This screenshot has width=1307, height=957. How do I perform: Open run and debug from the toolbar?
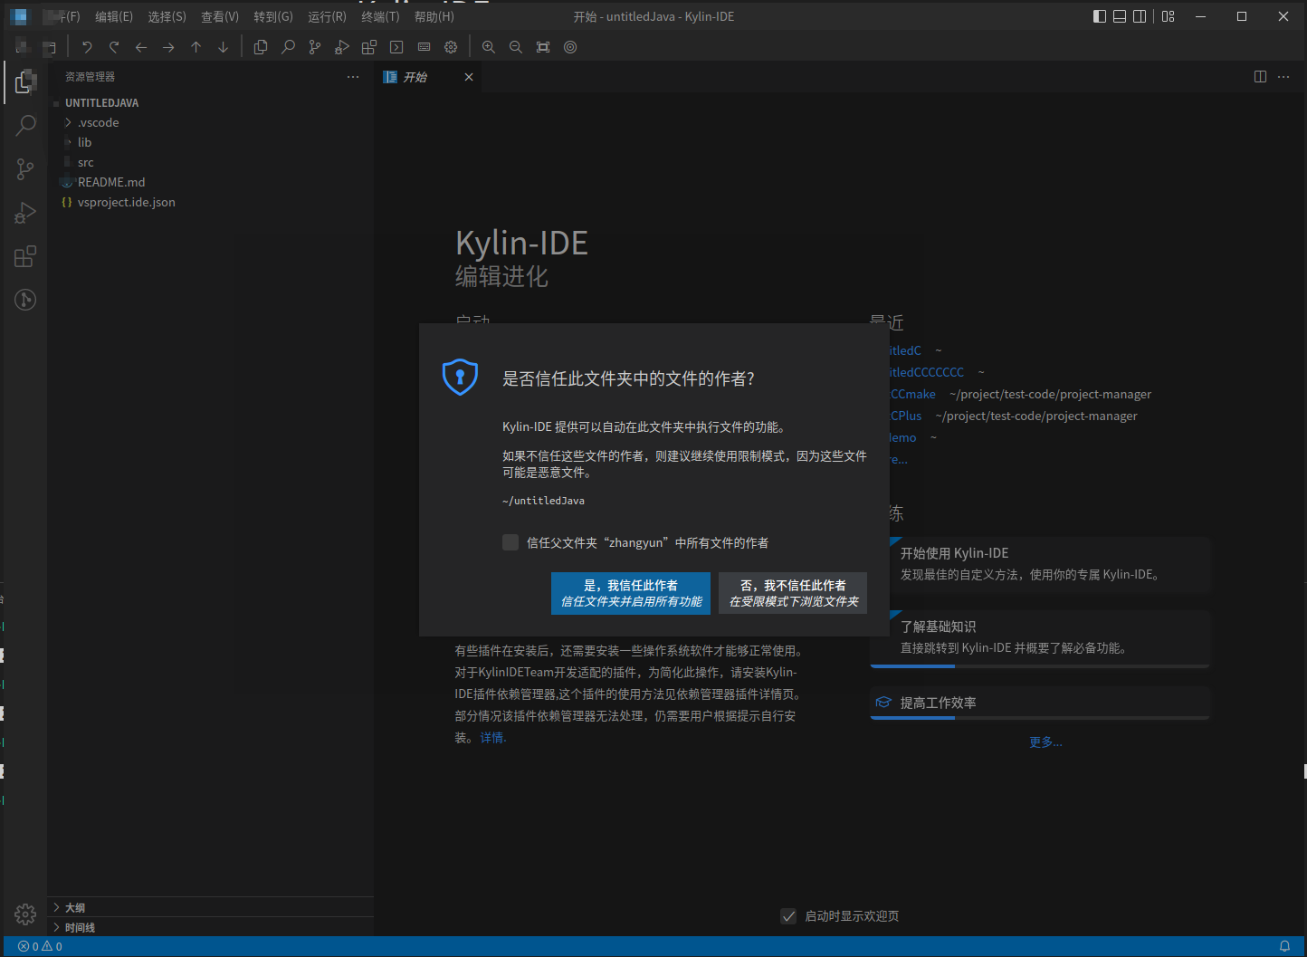click(x=342, y=47)
